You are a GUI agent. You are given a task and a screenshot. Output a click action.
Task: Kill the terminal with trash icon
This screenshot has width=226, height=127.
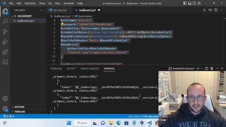coord(212,68)
